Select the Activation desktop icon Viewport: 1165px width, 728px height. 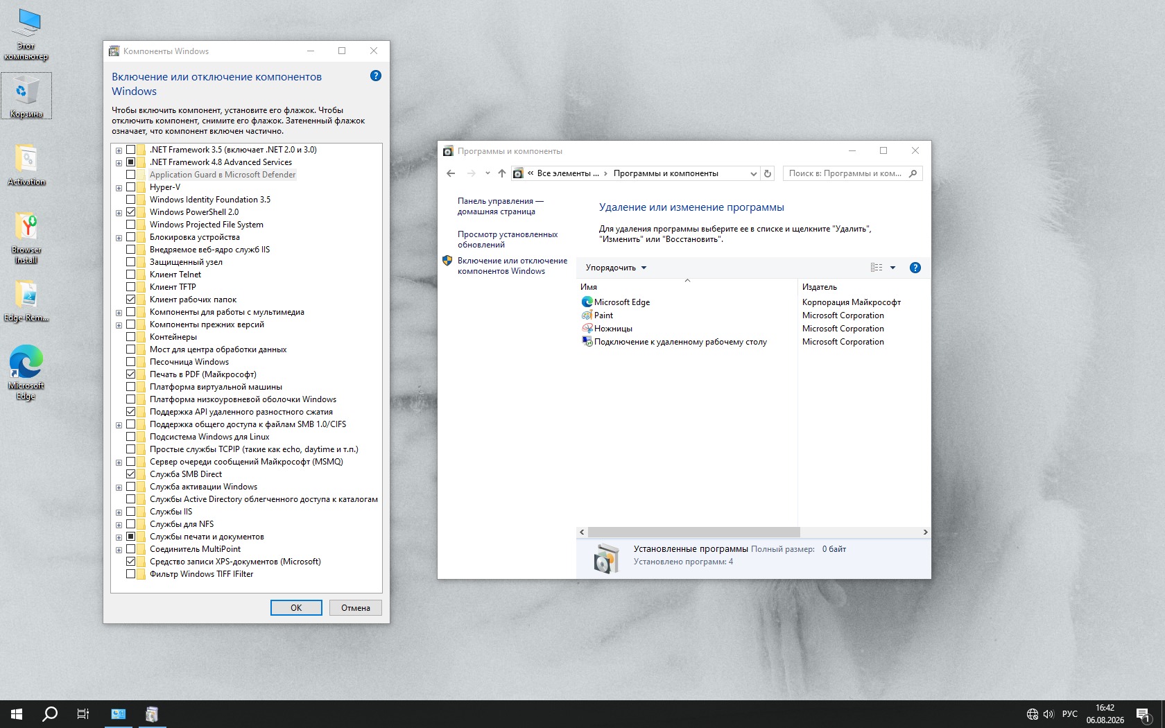(x=26, y=165)
